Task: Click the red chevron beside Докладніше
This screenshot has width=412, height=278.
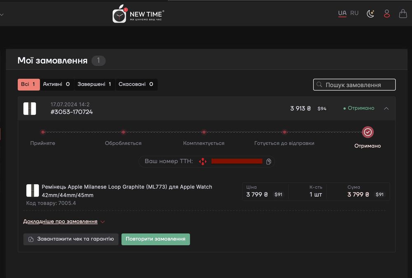Action: tap(103, 222)
